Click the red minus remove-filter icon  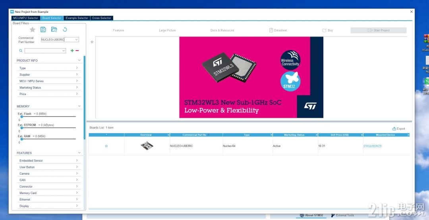[x=77, y=51]
